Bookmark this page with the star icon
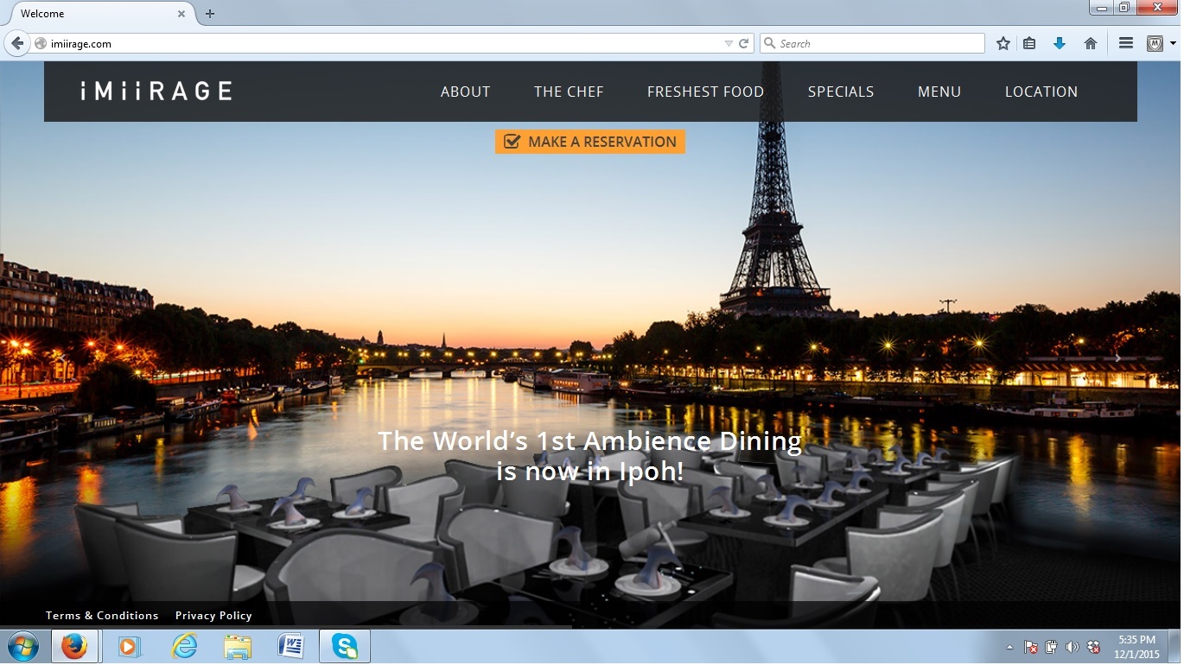 pyautogui.click(x=1003, y=43)
